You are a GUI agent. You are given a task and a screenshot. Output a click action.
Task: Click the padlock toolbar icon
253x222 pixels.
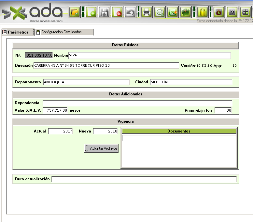203,12
